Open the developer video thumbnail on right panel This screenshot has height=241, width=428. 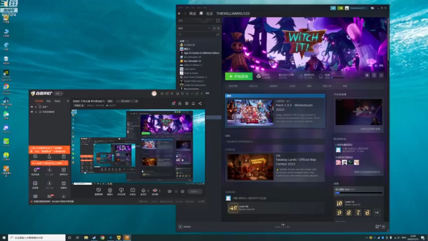pyautogui.click(x=358, y=112)
